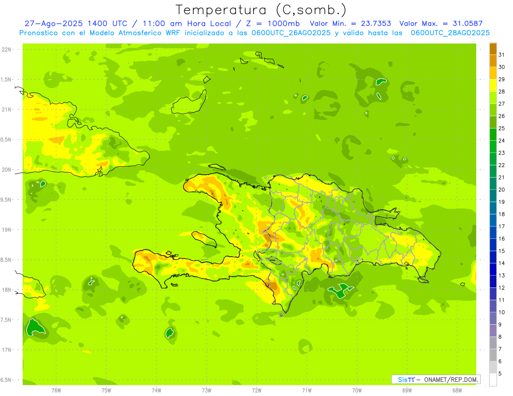Select the '27-Ago-2025 1400 UTC' date text
The width and height of the screenshot is (513, 396).
coord(75,23)
